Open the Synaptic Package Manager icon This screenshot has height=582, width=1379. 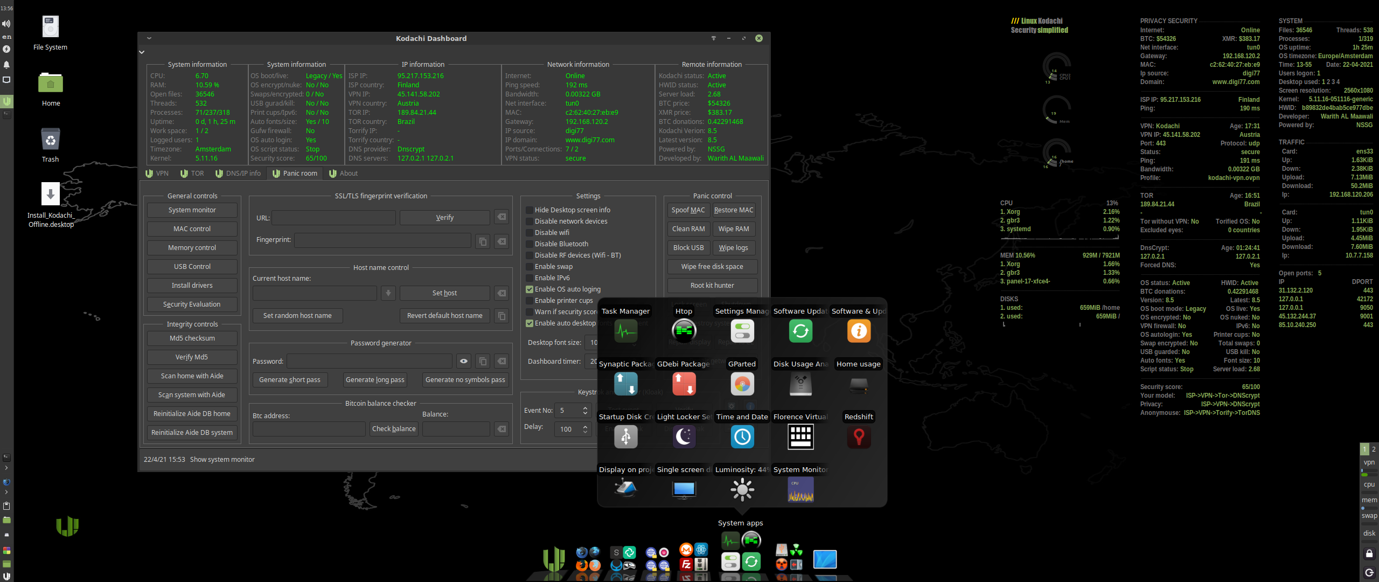tap(625, 384)
